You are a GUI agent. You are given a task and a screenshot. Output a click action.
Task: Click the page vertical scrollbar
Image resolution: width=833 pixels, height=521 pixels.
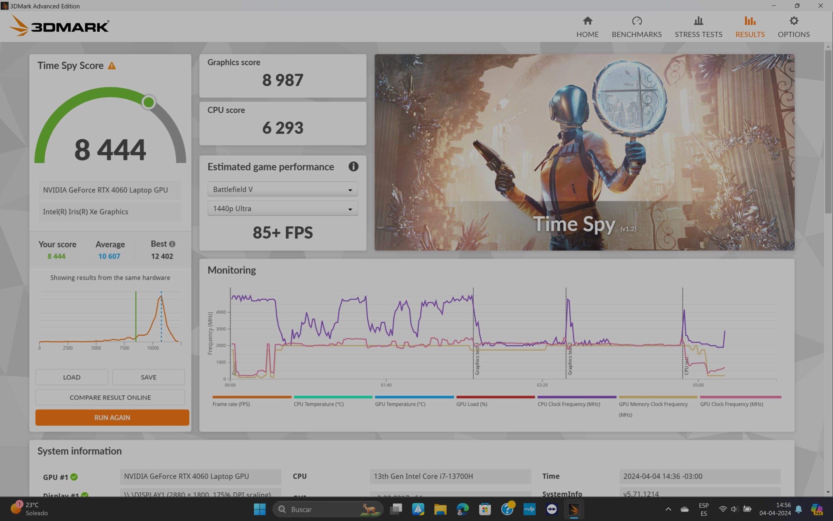tap(828, 132)
